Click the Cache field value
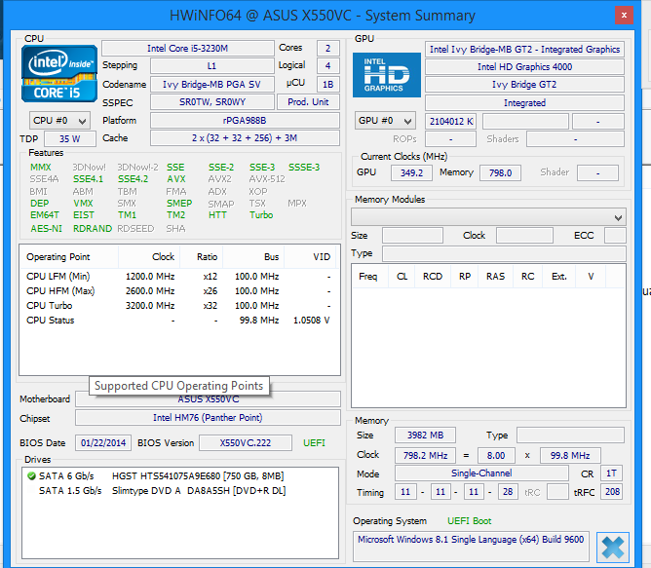Screen dimensions: 651x568 [245, 138]
